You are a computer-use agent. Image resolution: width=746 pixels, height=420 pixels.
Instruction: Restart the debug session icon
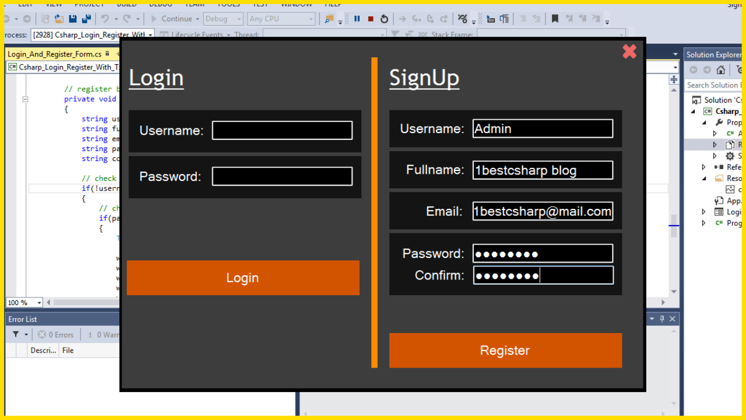point(384,19)
